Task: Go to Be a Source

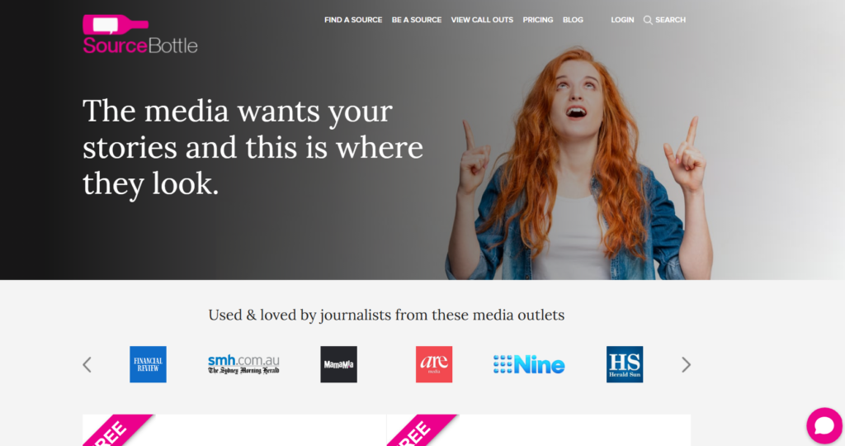Action: pos(416,20)
